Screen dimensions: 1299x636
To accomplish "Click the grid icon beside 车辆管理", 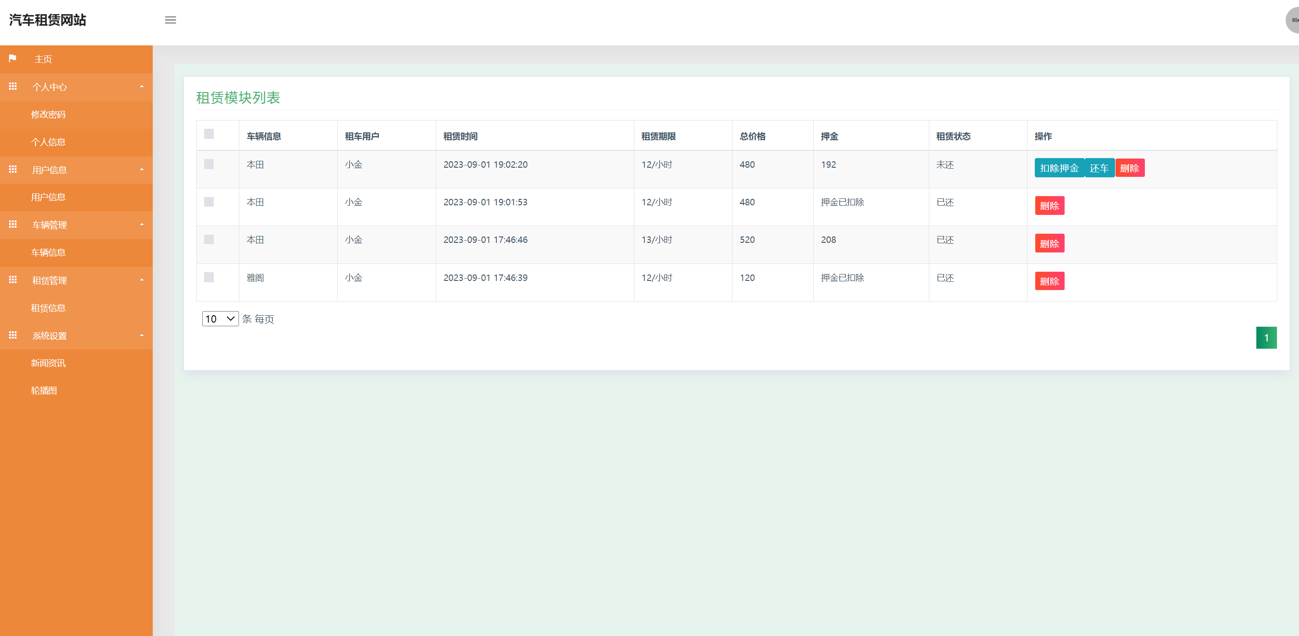I will click(x=12, y=225).
